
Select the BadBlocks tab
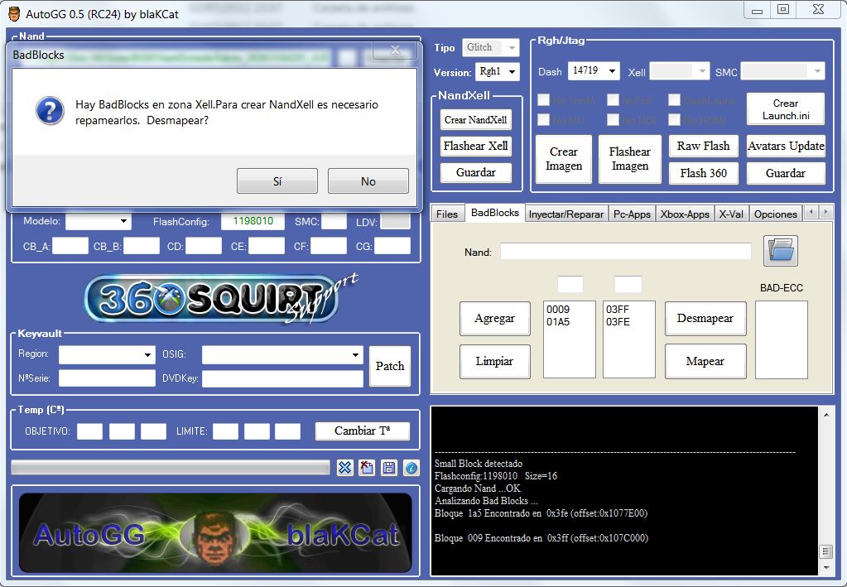coord(494,212)
